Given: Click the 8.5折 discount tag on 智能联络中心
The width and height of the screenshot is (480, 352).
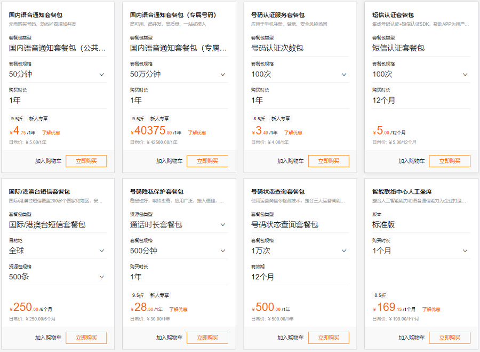Looking at the screenshot, I should (380, 295).
